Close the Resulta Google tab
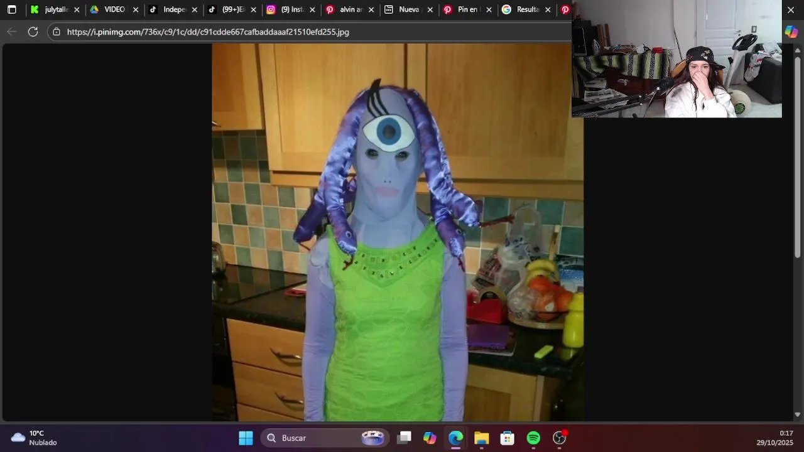The image size is (804, 452). coord(548,9)
